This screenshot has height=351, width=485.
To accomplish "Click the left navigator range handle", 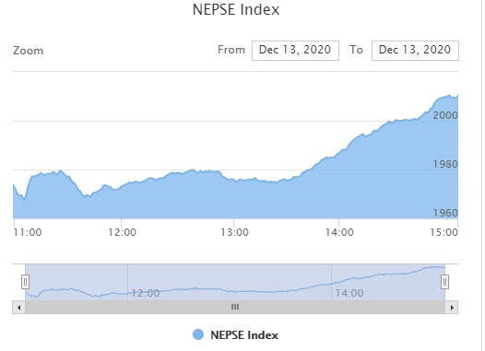I will tap(26, 282).
